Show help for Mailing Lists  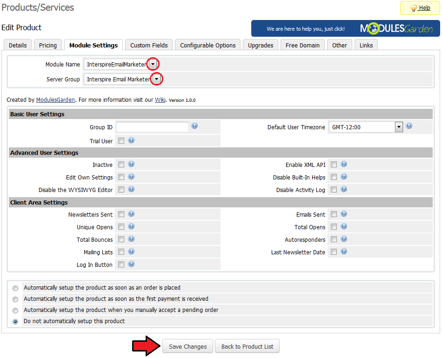131,251
